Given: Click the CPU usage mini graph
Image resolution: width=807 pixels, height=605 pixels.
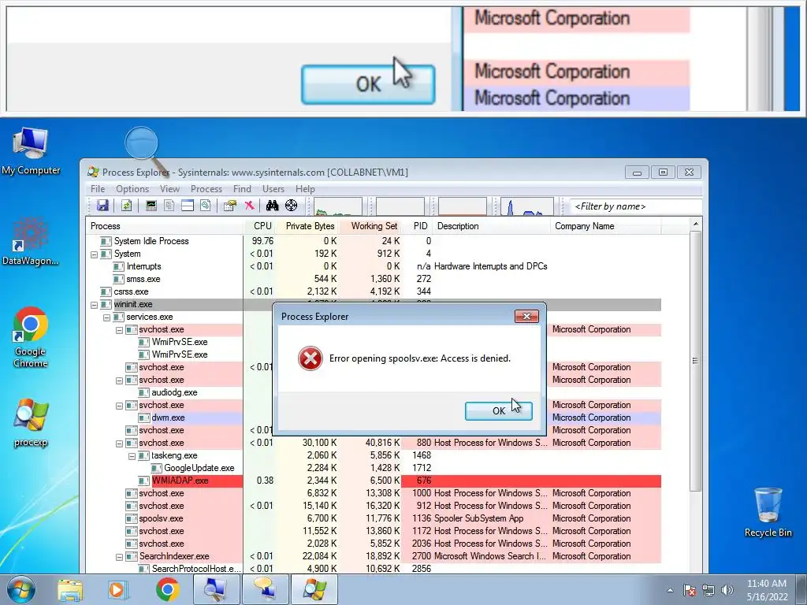Looking at the screenshot, I should tap(337, 206).
